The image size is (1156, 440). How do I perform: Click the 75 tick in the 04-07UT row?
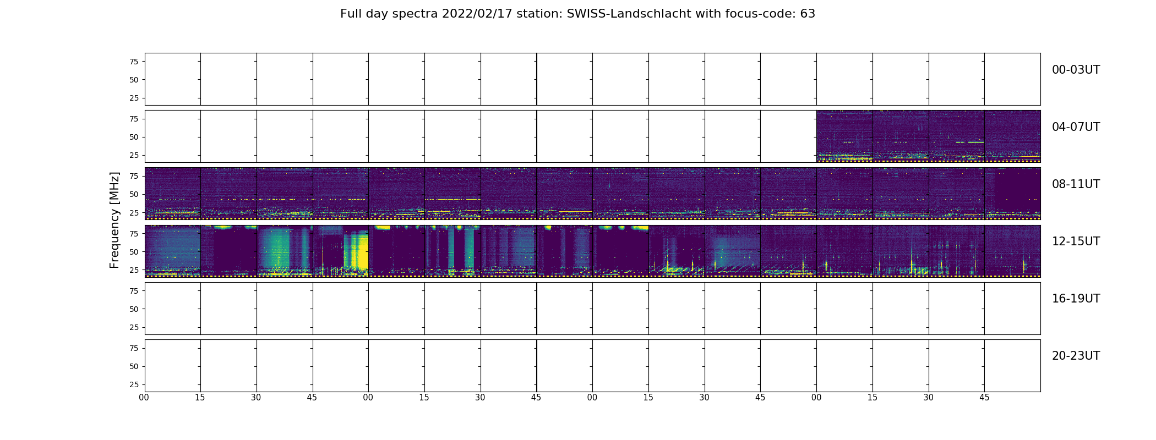[x=134, y=119]
